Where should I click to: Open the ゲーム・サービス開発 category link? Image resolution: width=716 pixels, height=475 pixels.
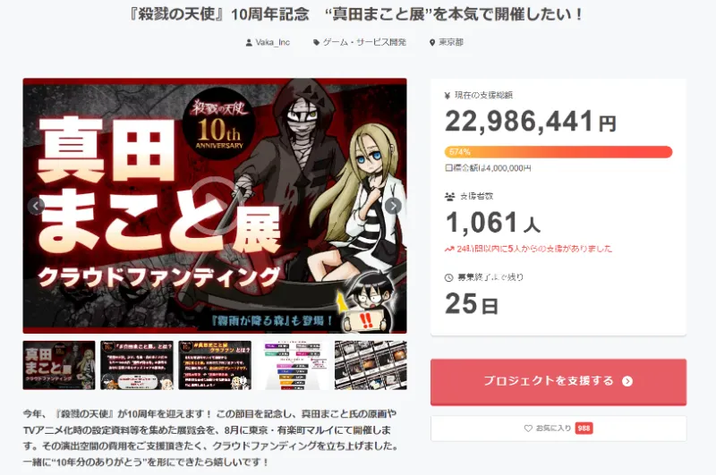click(x=364, y=42)
